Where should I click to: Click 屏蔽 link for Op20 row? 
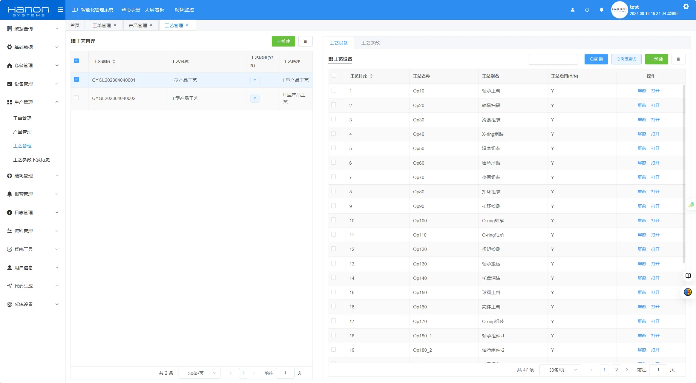point(642,105)
